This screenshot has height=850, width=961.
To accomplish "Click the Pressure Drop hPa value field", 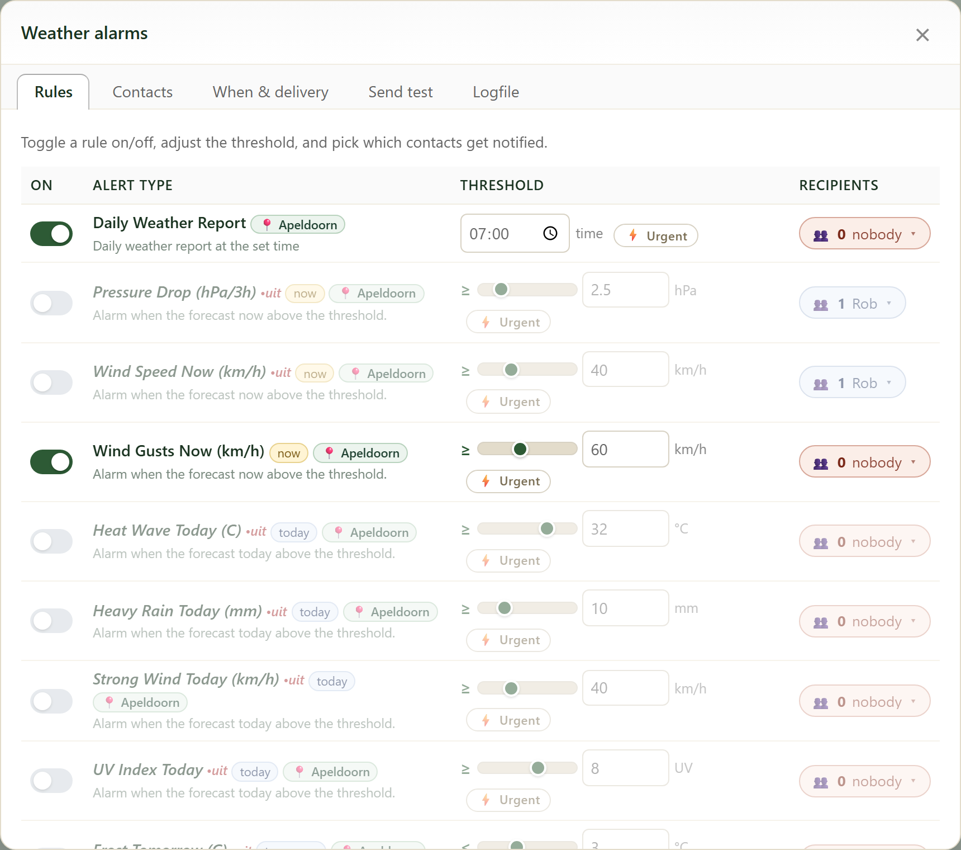I will (x=625, y=290).
